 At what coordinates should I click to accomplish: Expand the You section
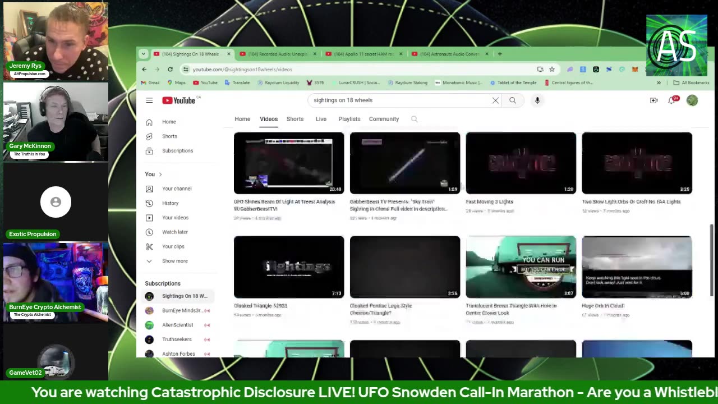[x=154, y=175]
